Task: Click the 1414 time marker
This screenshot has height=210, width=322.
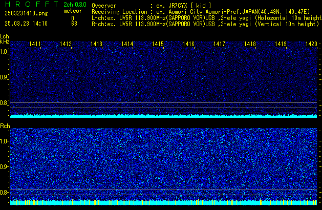Action: tap(127, 44)
